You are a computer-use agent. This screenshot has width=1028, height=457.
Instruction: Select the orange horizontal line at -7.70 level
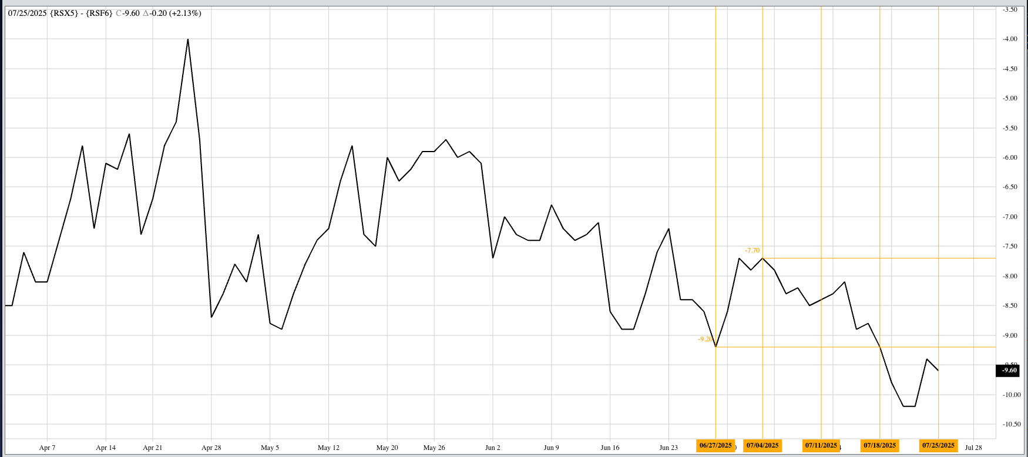(881, 258)
